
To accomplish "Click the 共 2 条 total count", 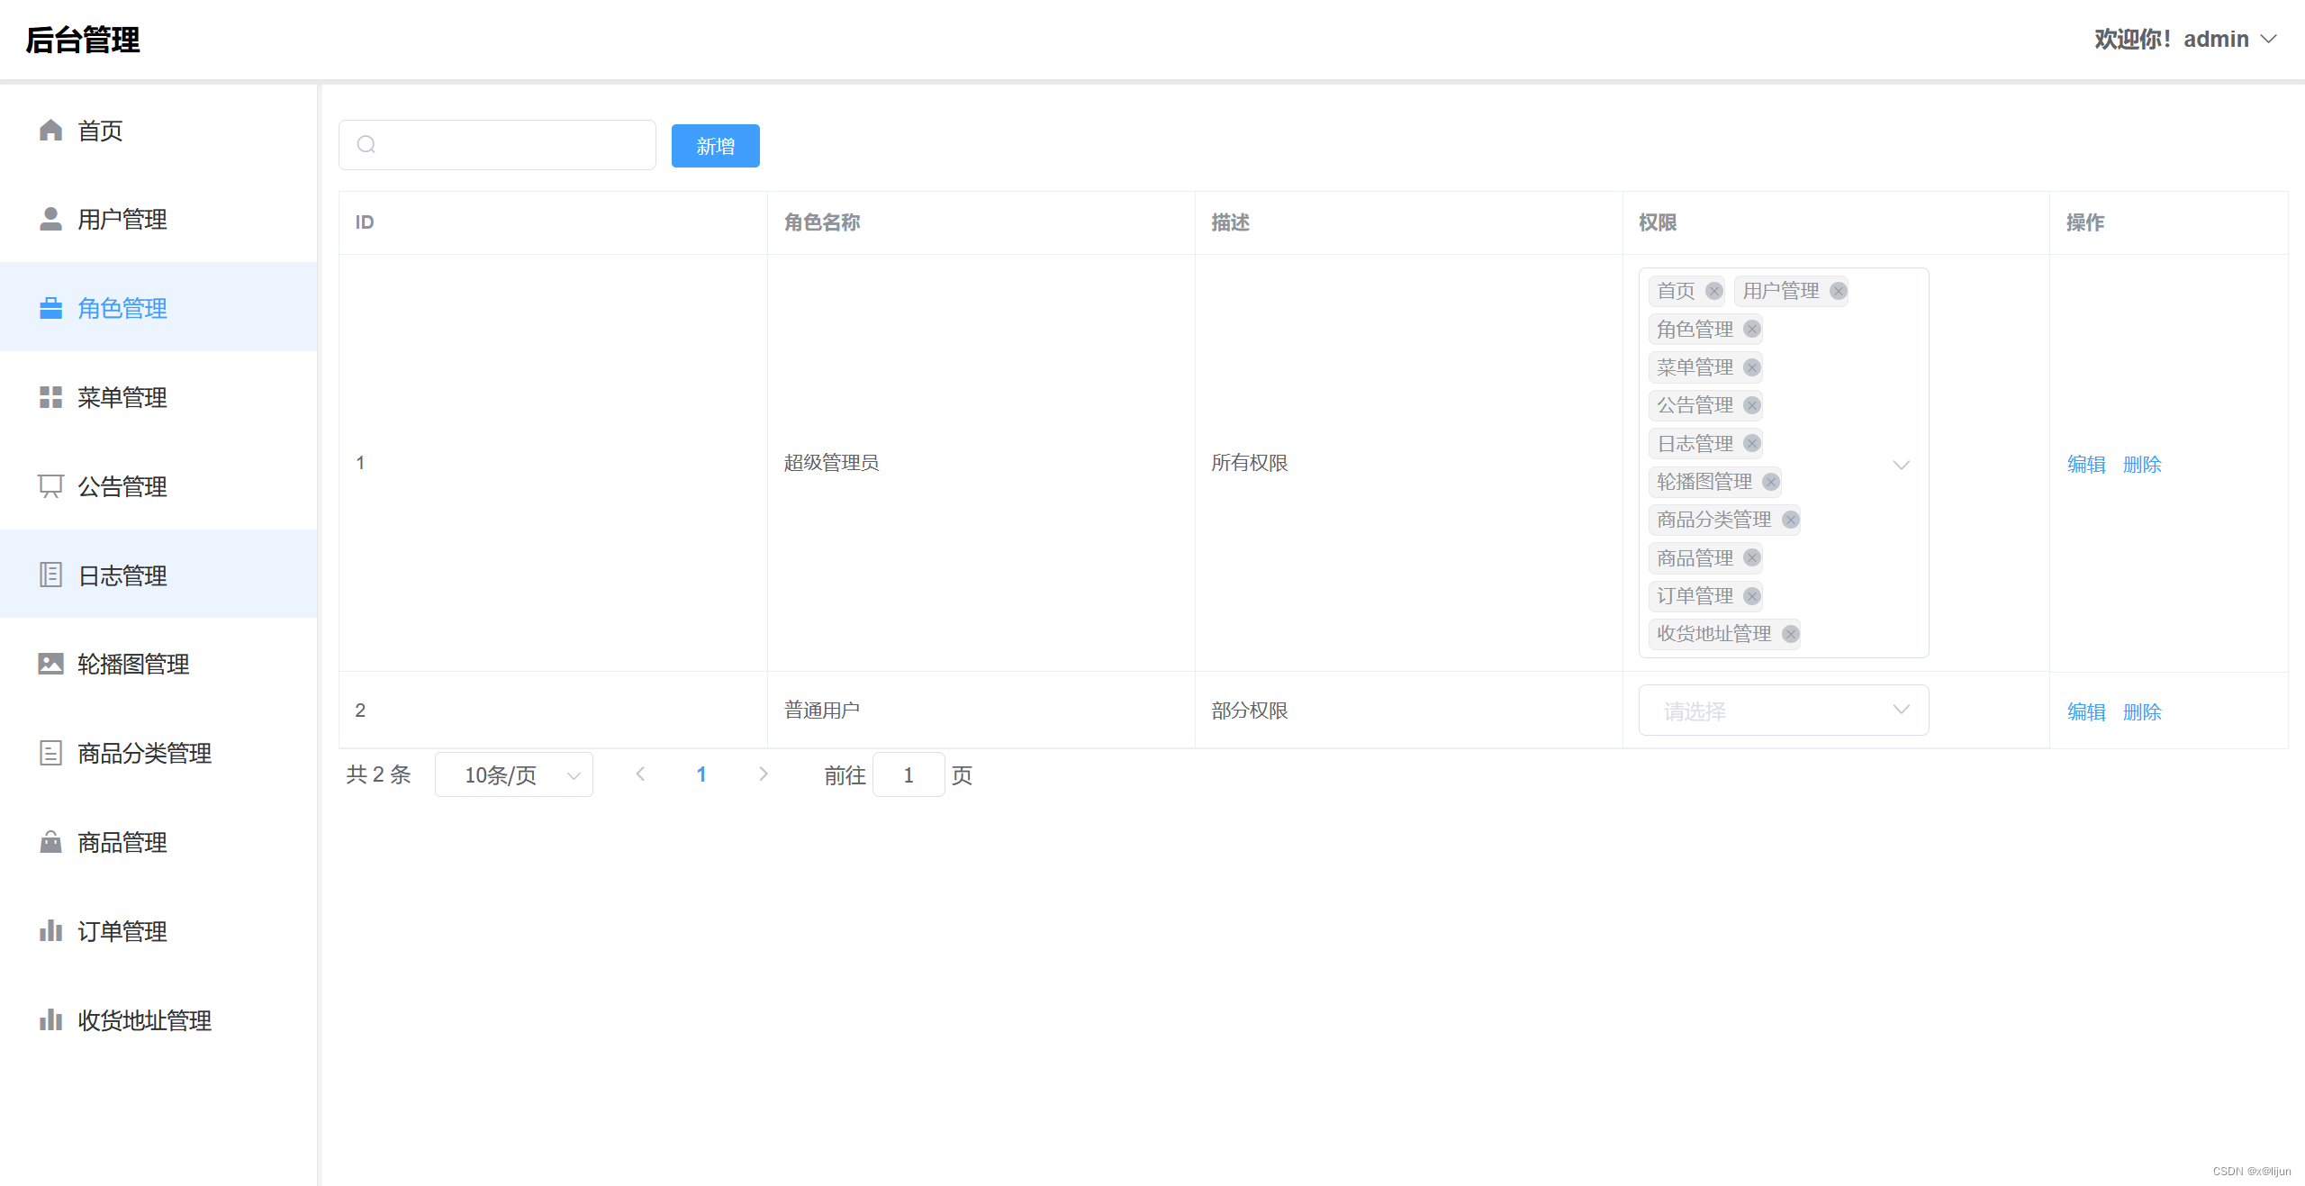I will 378,774.
